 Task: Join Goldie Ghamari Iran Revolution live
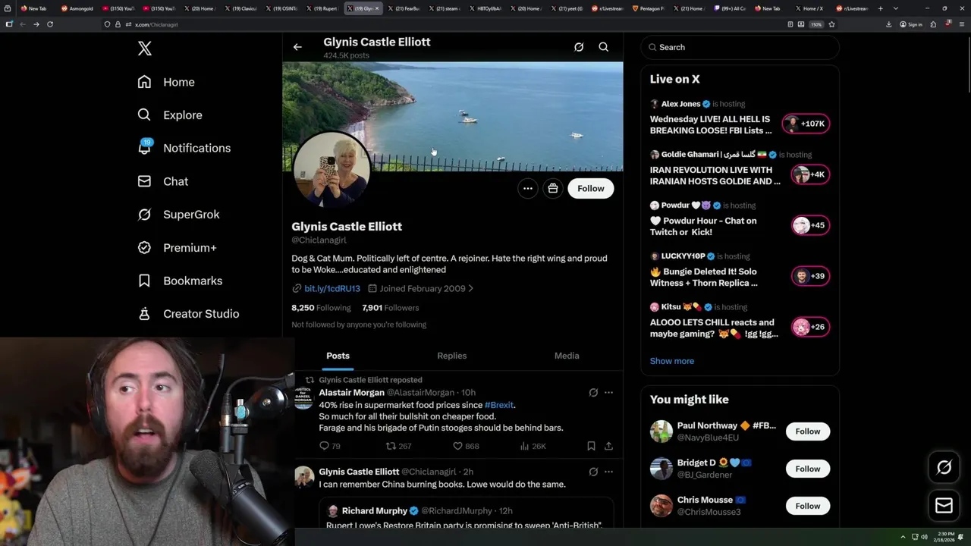715,176
